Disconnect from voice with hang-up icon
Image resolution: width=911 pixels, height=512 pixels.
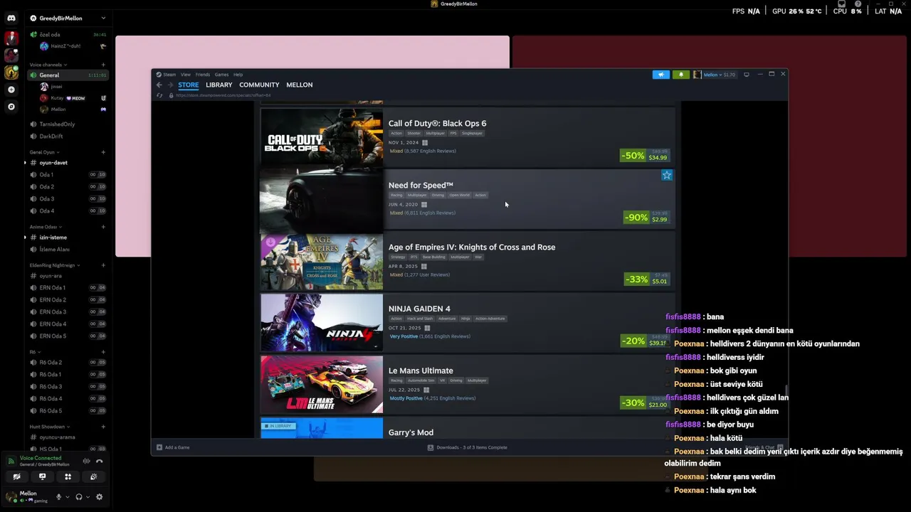coord(100,462)
